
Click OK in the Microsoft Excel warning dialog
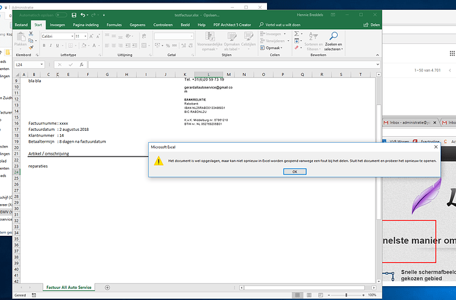(x=295, y=172)
